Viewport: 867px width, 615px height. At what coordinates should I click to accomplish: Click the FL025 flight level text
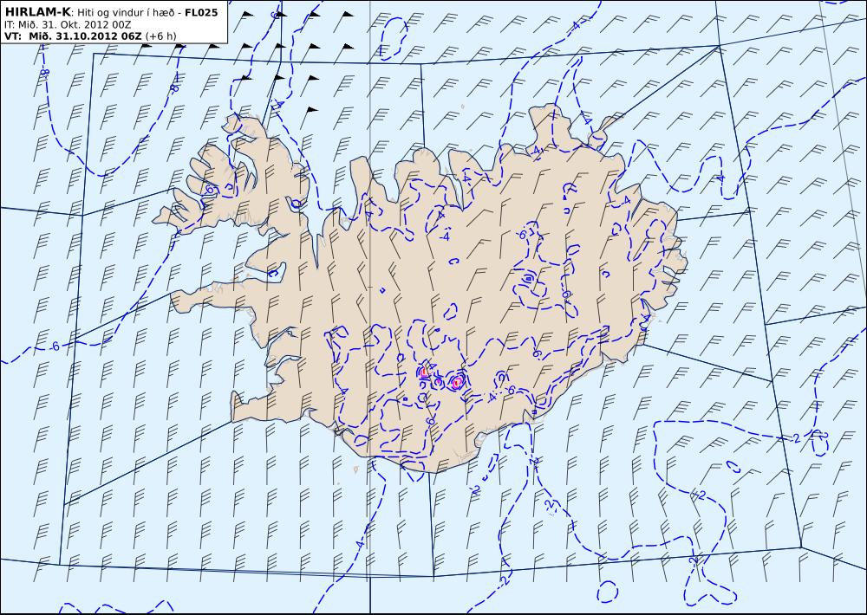(x=201, y=13)
